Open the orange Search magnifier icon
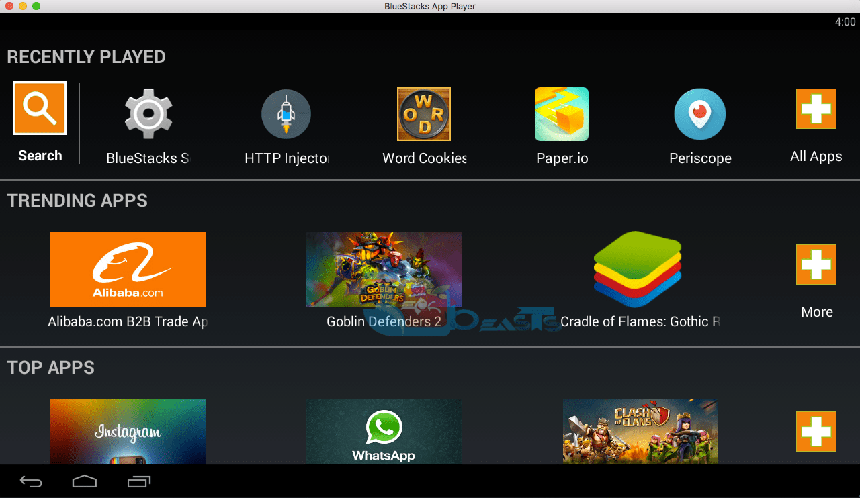The width and height of the screenshot is (860, 498). tap(40, 108)
